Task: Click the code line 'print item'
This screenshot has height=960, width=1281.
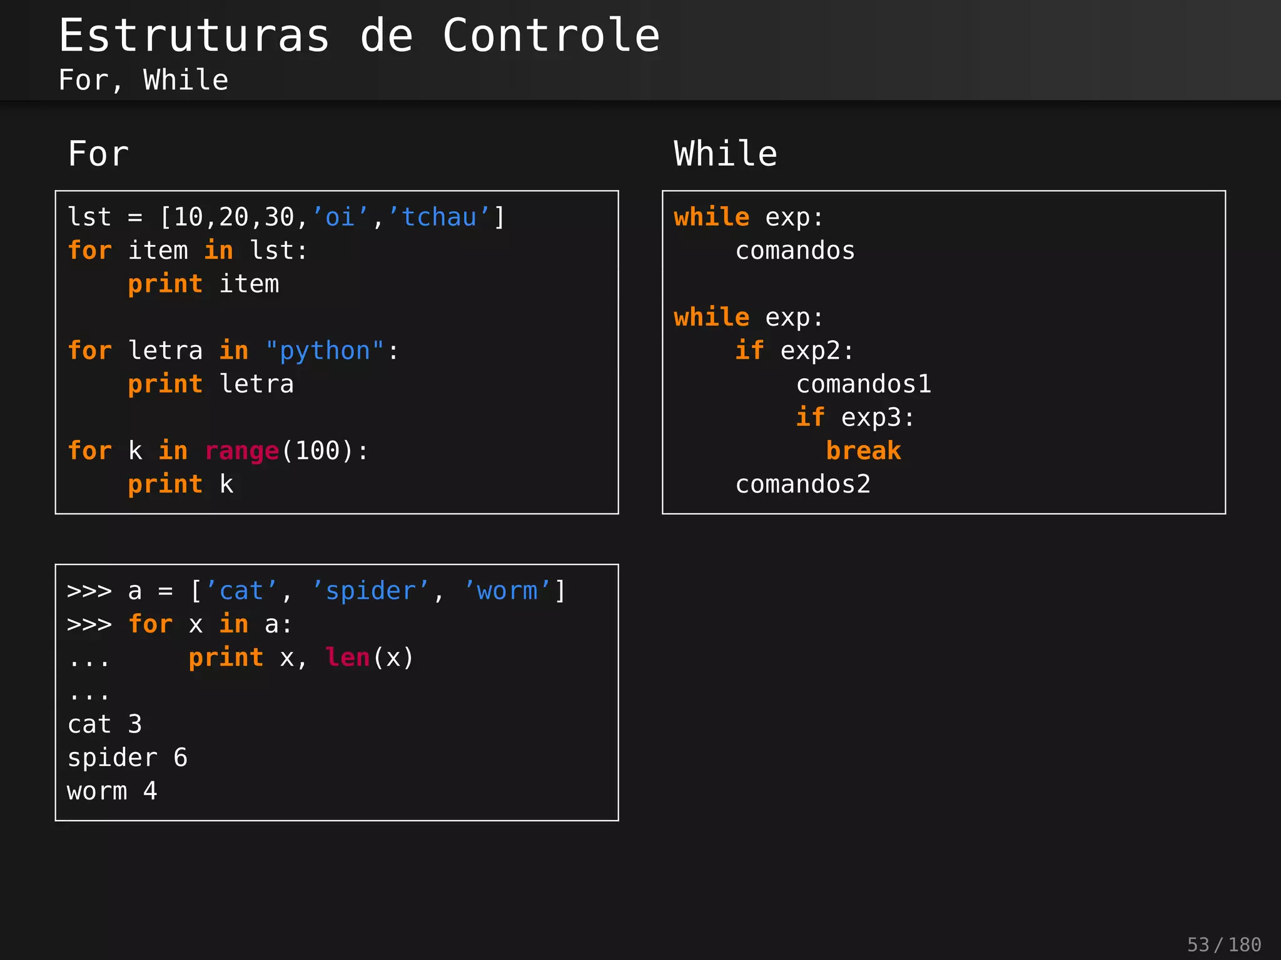Action: coord(203,284)
